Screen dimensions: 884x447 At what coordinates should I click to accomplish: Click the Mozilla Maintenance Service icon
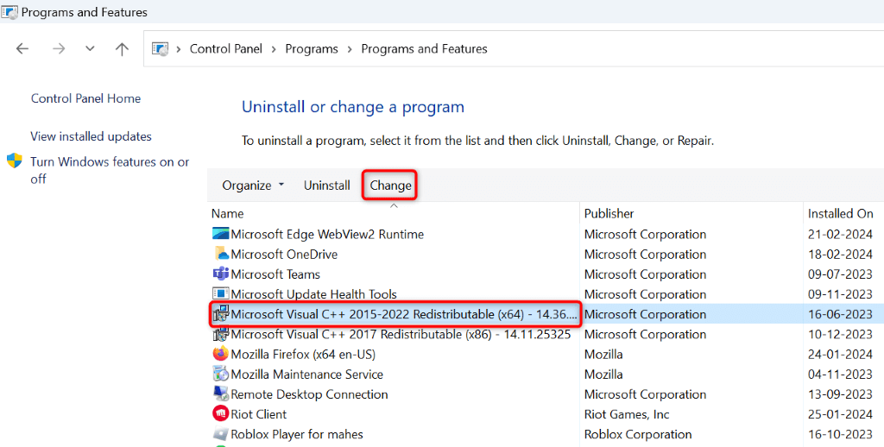[x=220, y=375]
